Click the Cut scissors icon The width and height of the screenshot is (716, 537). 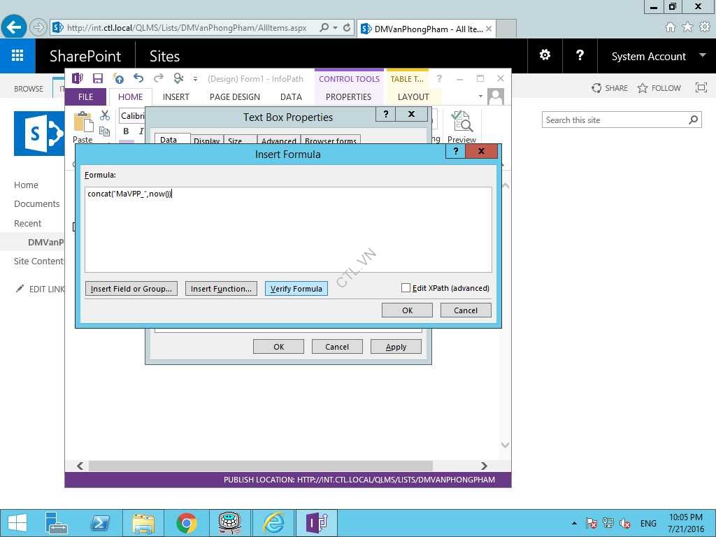click(x=105, y=115)
